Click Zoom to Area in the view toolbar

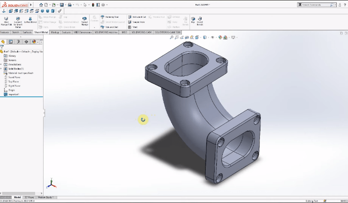coord(177,37)
